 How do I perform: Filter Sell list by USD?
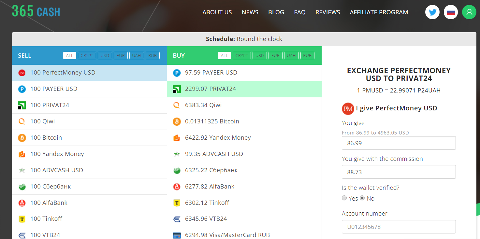click(105, 55)
